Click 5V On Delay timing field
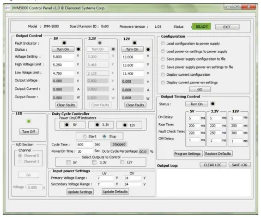Screen dimensions: 261x217 pyautogui.click(x=194, y=118)
